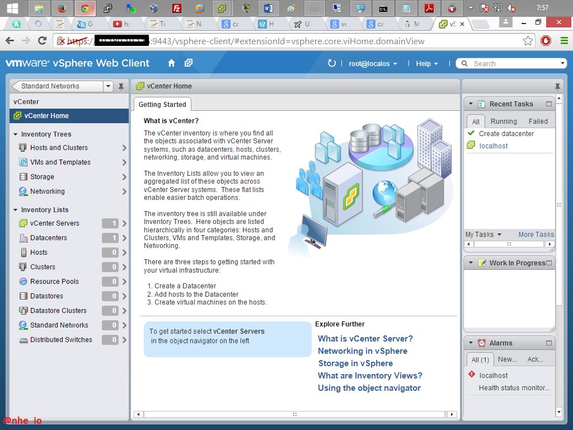
Task: Open Word from the Windows taskbar
Action: (269, 8)
